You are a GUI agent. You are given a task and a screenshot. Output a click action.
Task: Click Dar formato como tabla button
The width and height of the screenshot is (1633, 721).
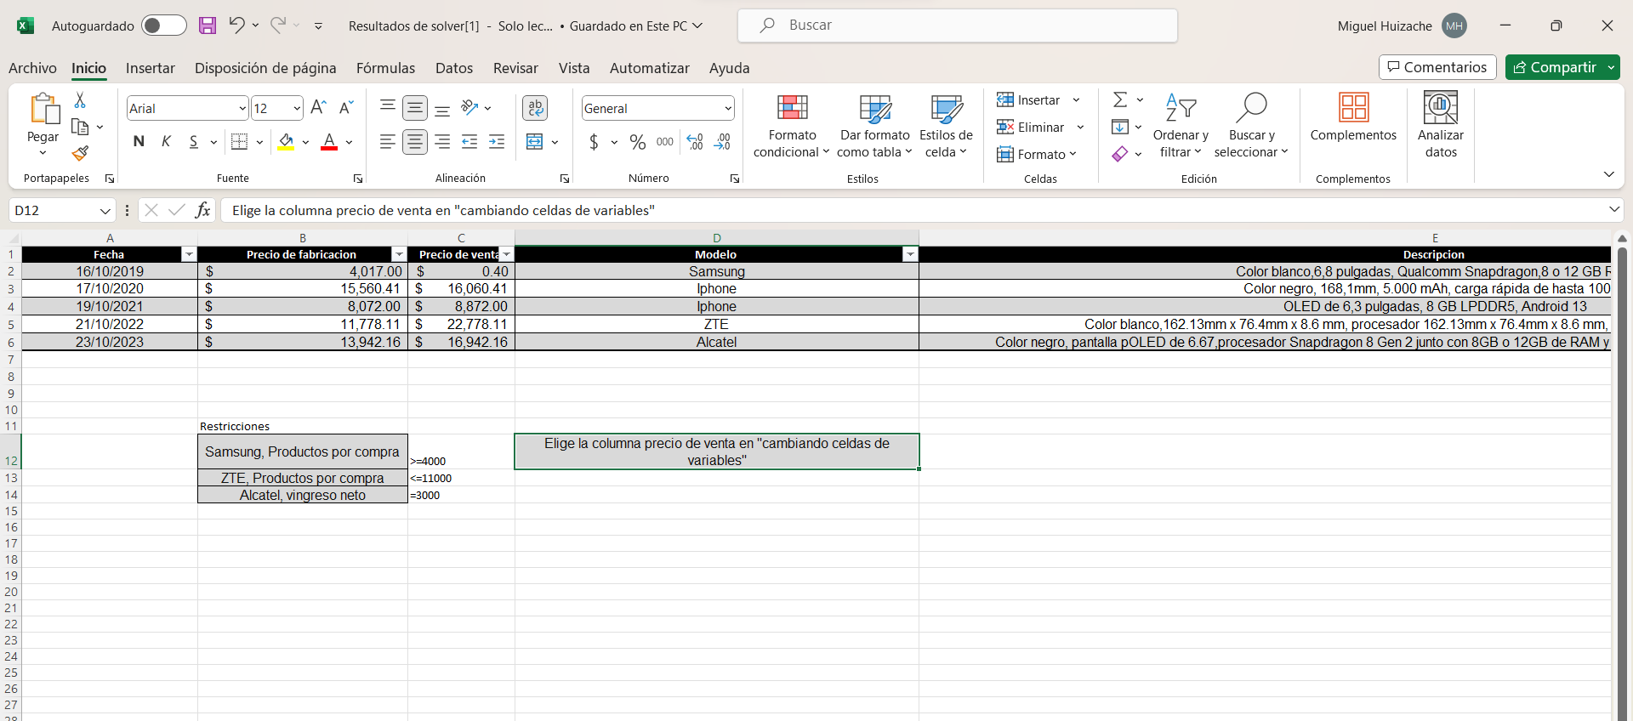874,126
